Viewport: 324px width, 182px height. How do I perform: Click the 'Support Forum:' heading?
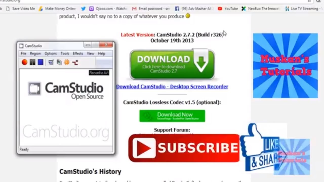[172, 130]
